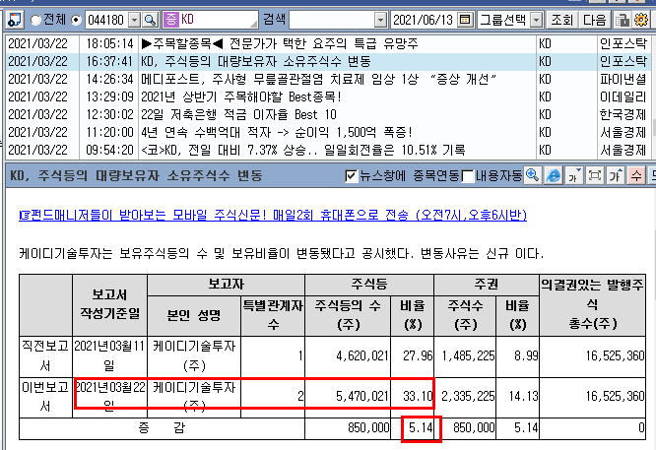
Task: Click source 한국경제 in news list
Action: 623,114
